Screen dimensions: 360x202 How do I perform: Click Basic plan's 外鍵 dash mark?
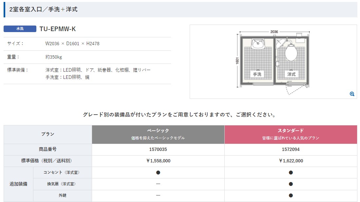click(x=158, y=195)
